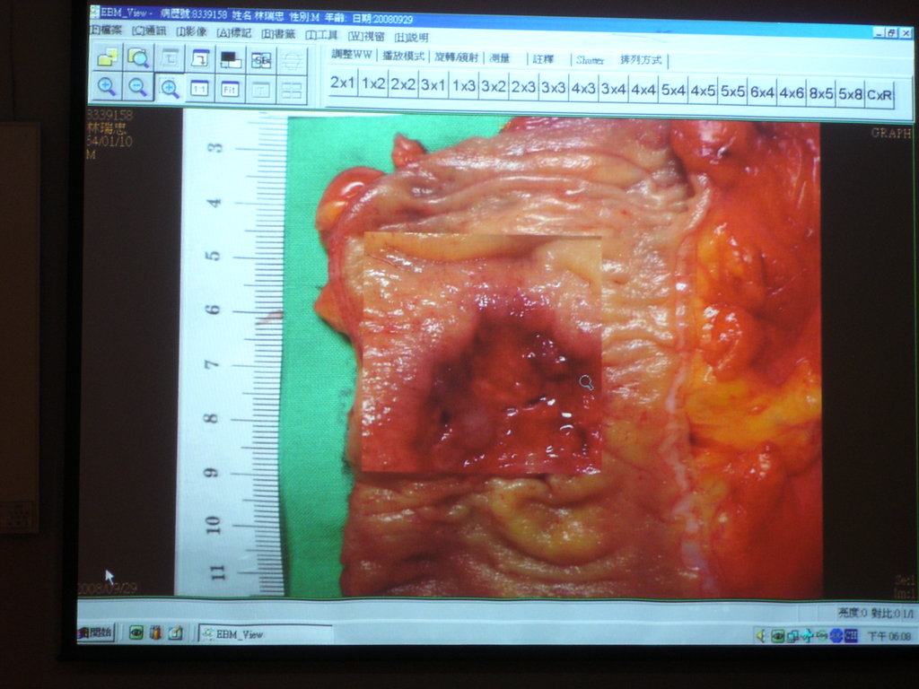Open the 工具 (Tools) menu
The width and height of the screenshot is (919, 689).
click(x=321, y=35)
